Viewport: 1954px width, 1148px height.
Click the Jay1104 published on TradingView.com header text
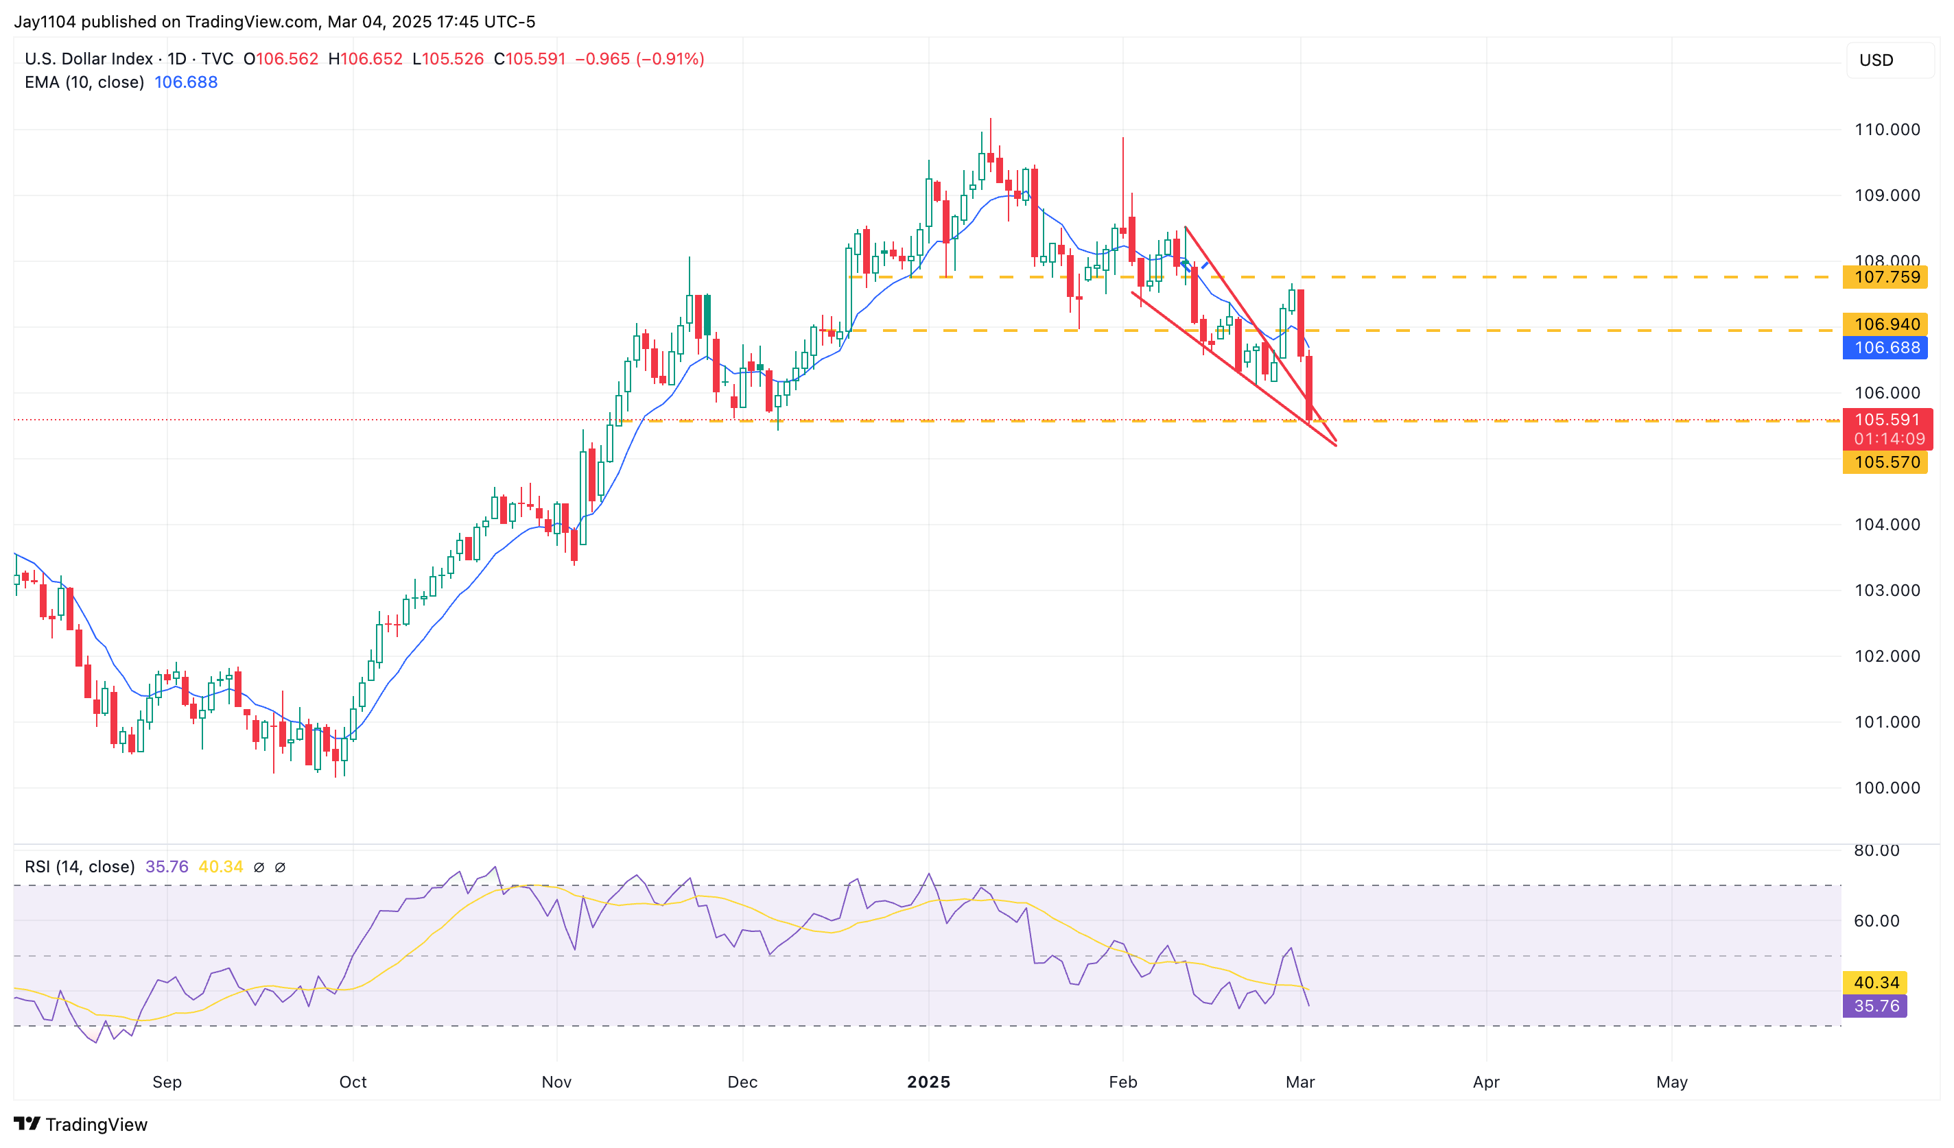click(x=274, y=22)
